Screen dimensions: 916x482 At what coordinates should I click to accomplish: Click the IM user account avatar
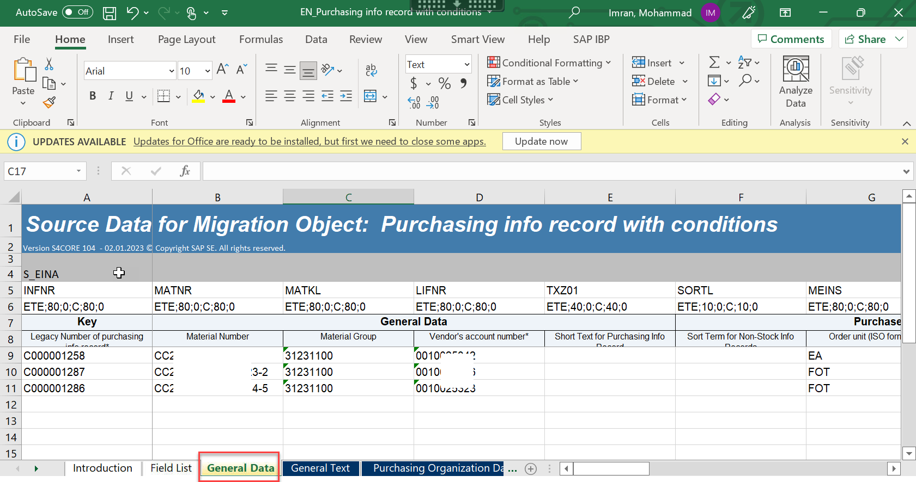click(x=710, y=13)
